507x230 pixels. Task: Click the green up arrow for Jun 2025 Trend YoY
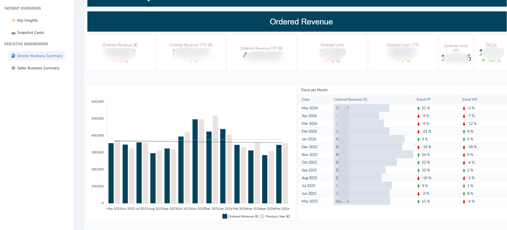point(464,194)
